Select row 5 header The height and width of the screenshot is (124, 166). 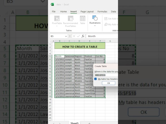(x=50, y=56)
